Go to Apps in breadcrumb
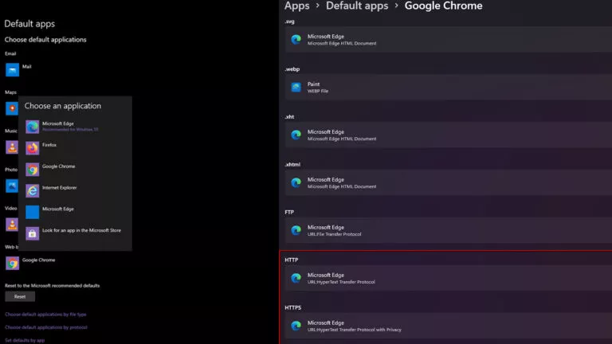Screen dimensions: 612x344 [296, 6]
